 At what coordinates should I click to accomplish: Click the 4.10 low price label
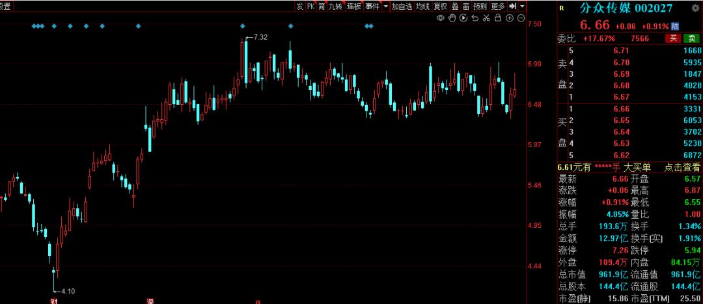click(68, 291)
